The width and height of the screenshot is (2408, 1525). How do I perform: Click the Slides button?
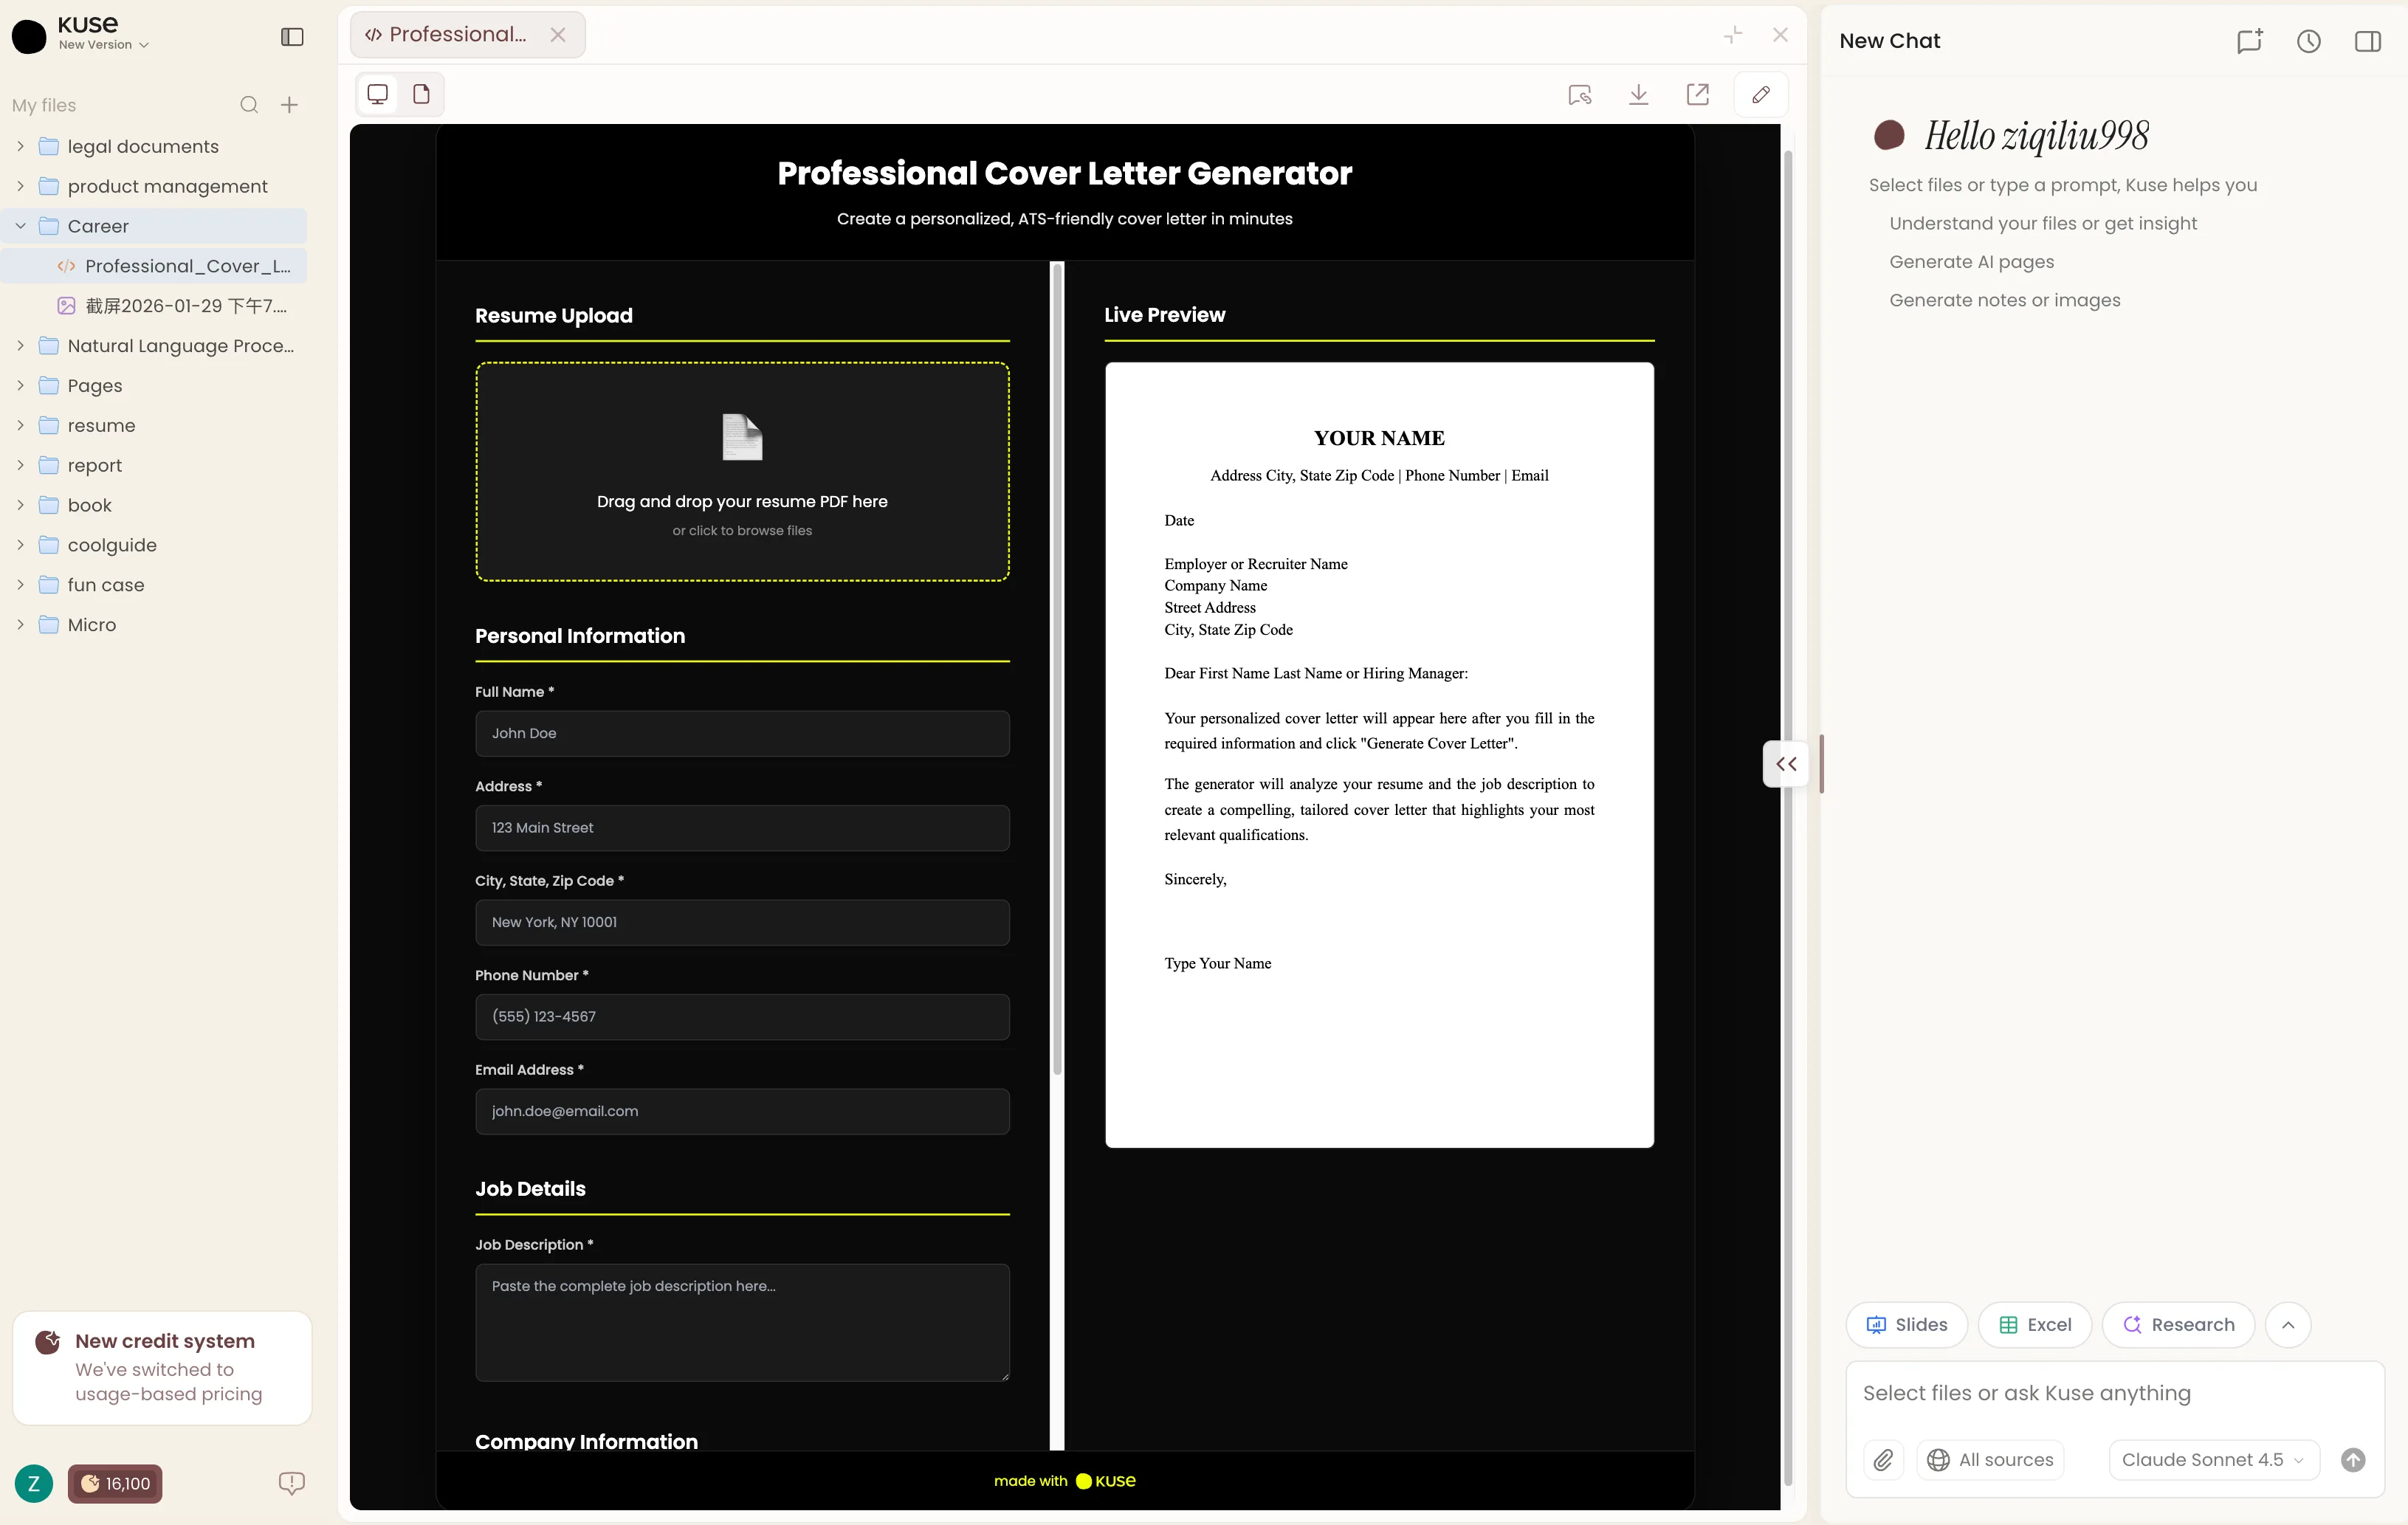click(x=1906, y=1325)
